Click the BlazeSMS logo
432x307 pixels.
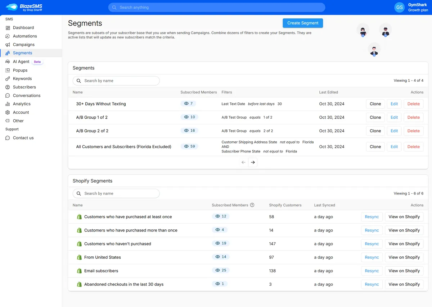23,7
